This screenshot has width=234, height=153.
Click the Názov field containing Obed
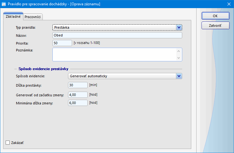click(117, 35)
